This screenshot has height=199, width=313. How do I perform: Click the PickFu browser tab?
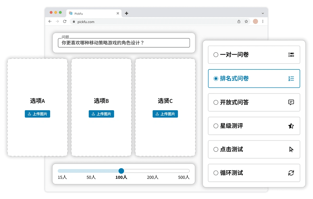(x=94, y=13)
